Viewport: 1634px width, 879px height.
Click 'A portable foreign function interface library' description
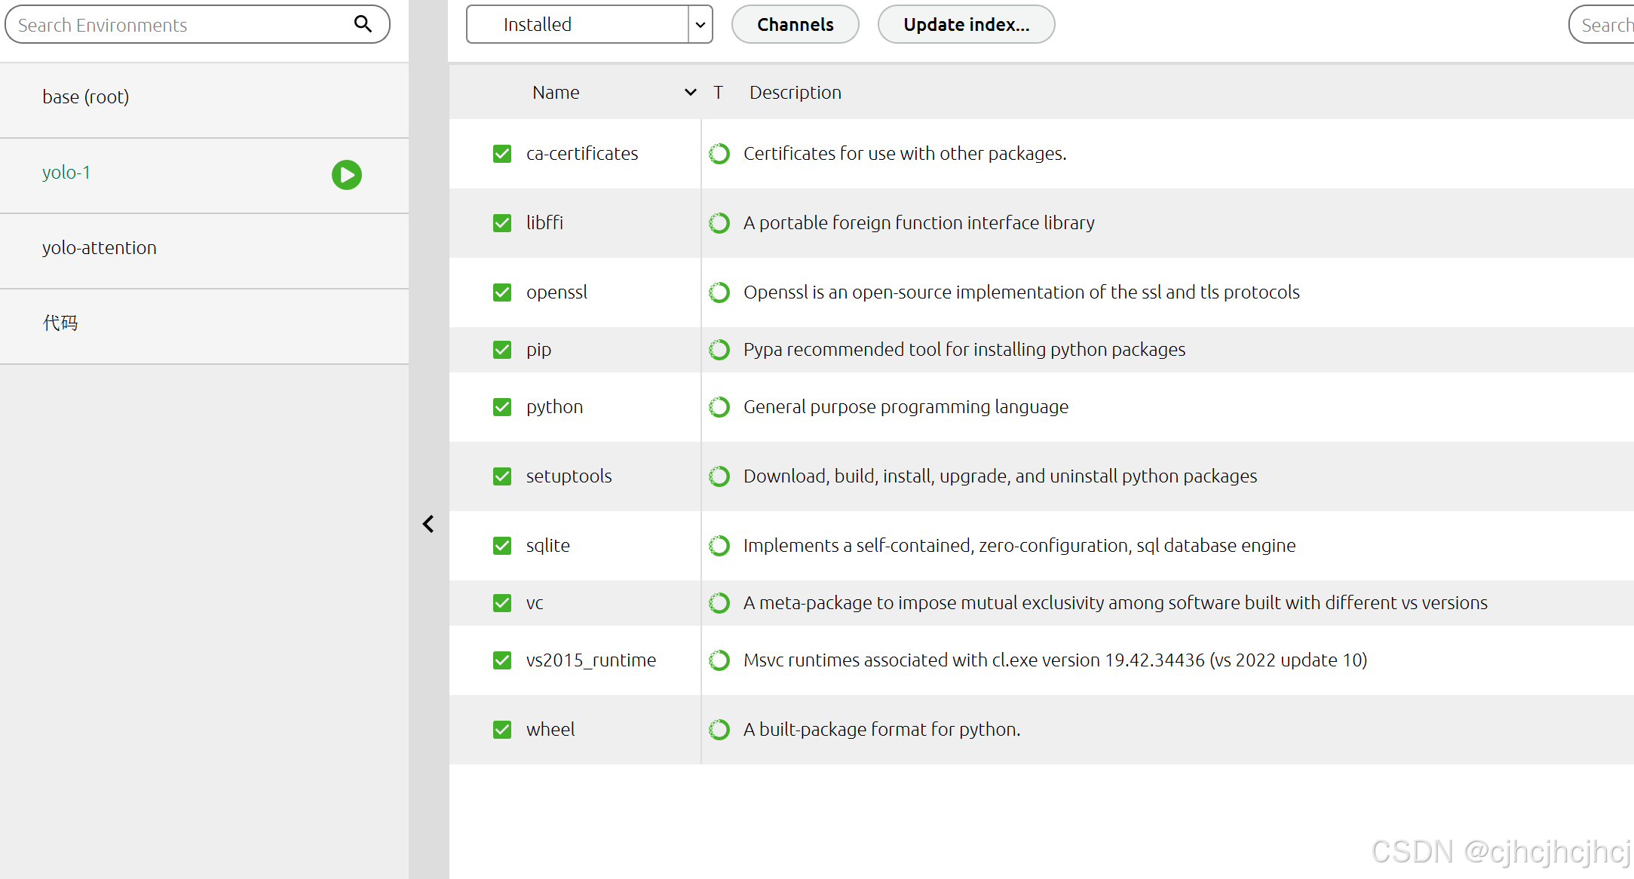[x=918, y=223]
